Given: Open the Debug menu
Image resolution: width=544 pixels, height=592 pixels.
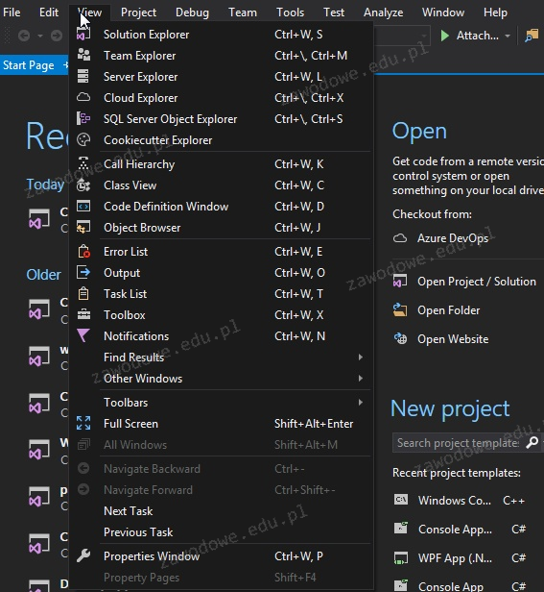Looking at the screenshot, I should [x=192, y=12].
